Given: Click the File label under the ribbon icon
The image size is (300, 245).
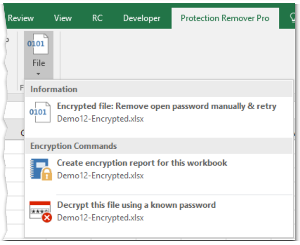Looking at the screenshot, I should point(38,63).
